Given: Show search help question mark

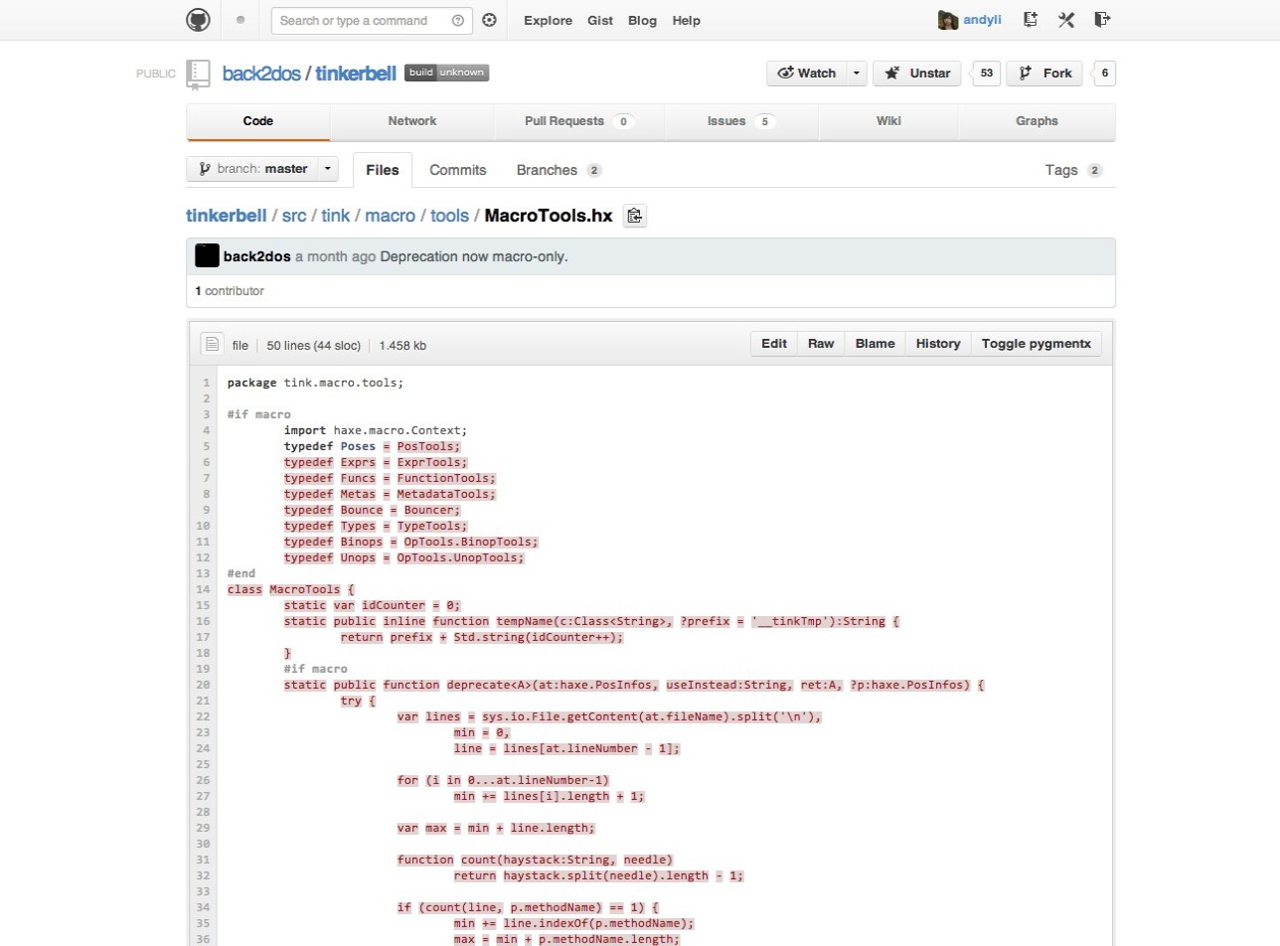Looking at the screenshot, I should [x=457, y=20].
